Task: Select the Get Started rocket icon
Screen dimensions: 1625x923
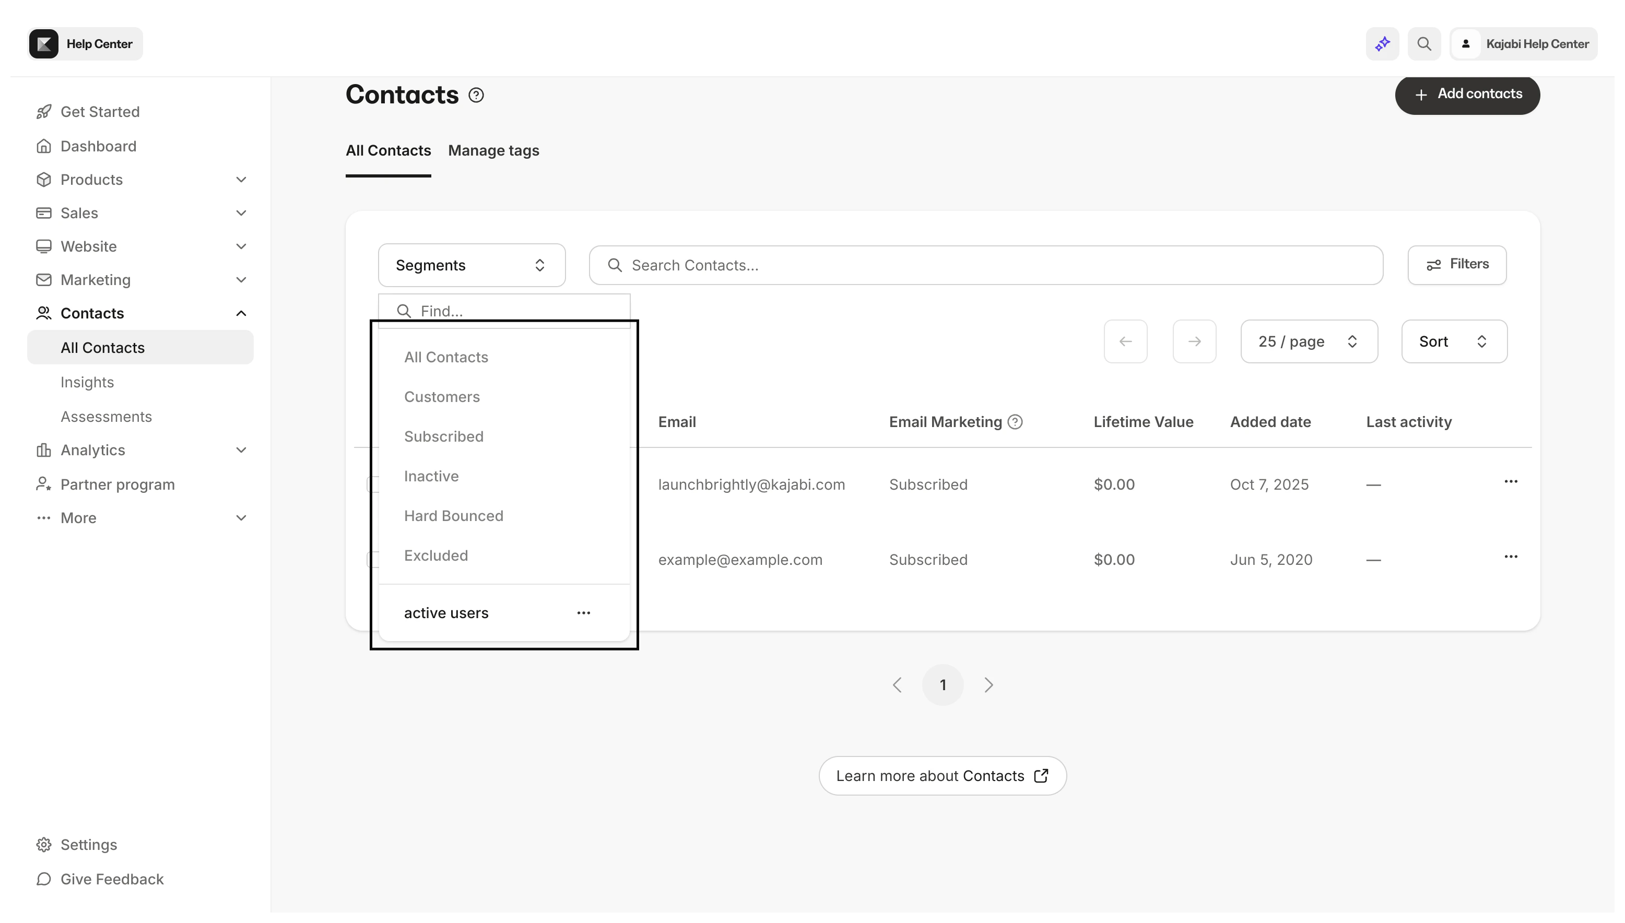Action: 43,112
